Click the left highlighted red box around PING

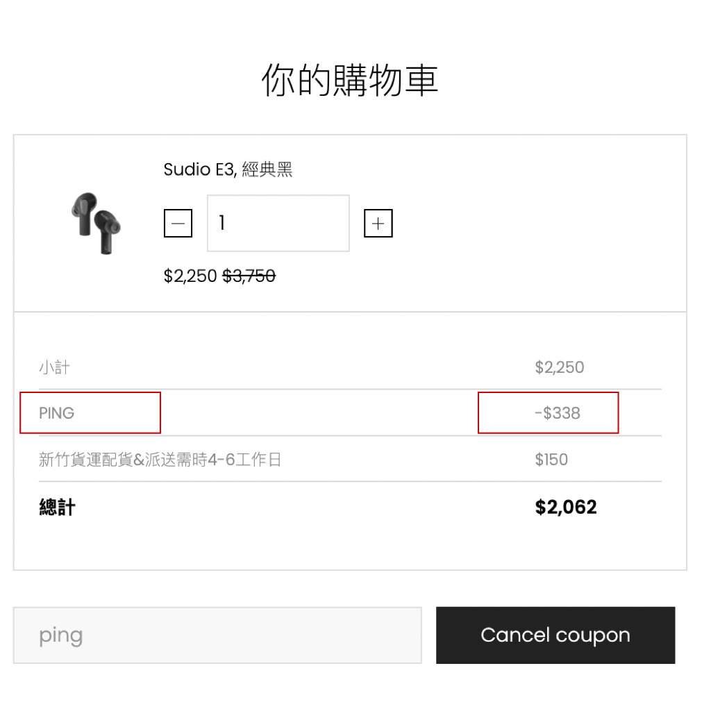pos(90,412)
